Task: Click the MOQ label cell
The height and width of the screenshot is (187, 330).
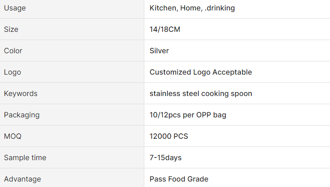Action: 13,136
